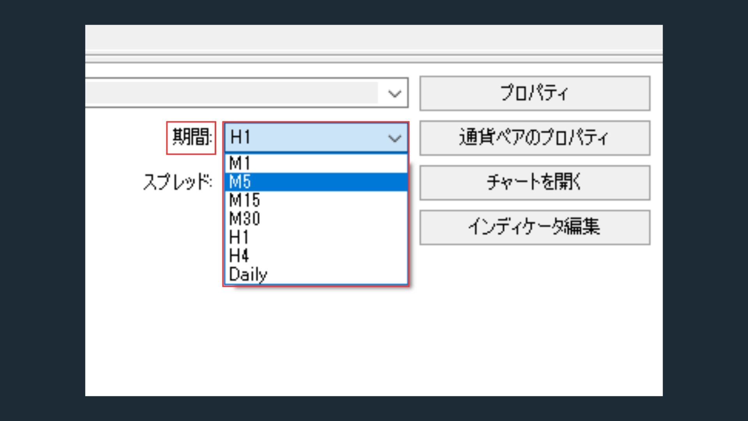Viewport: 748px width, 421px height.
Task: Pick Daily from the period list
Action: (x=316, y=274)
